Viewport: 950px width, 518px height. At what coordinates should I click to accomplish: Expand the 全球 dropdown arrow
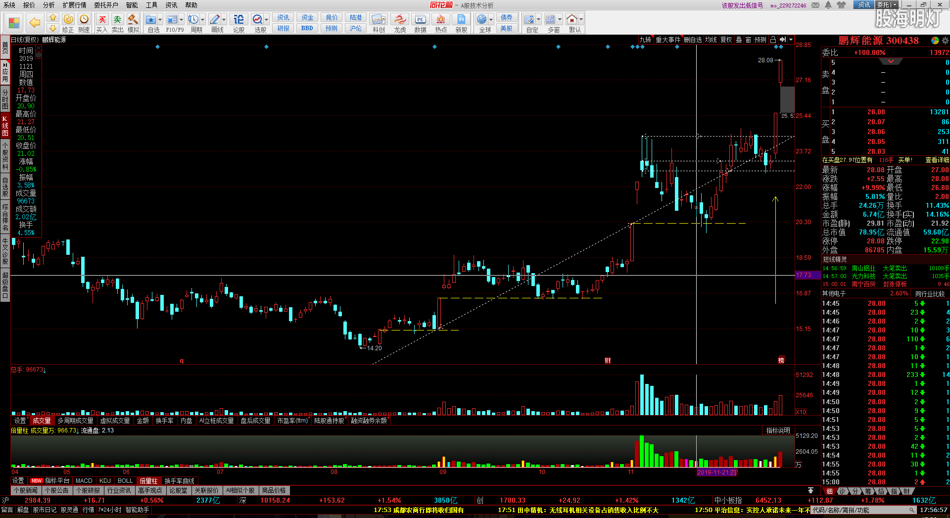pos(491,20)
